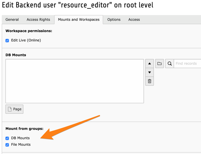Click the page icon in Page button

pyautogui.click(x=10, y=109)
